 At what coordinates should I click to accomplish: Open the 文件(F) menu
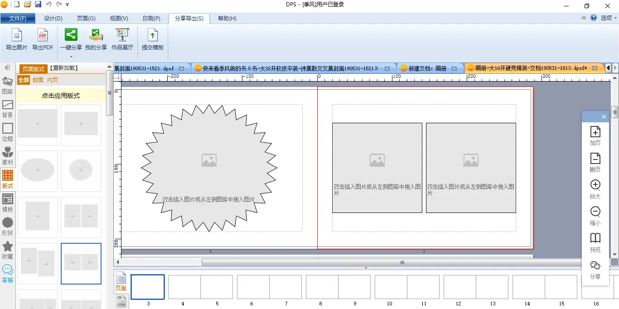point(17,19)
